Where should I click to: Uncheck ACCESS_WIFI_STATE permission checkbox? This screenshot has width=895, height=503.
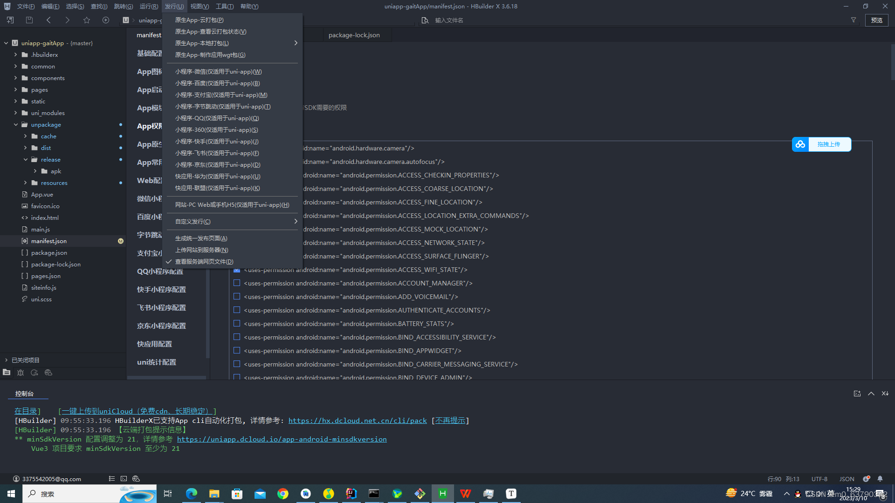point(237,270)
